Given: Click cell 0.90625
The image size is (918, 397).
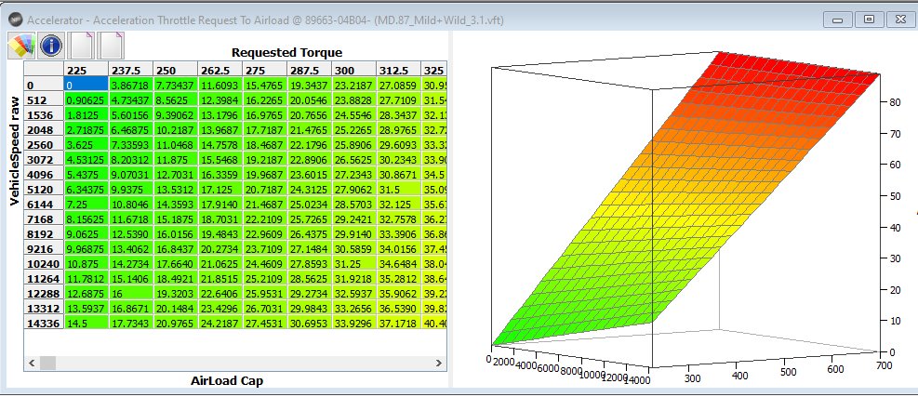Looking at the screenshot, I should click(86, 100).
